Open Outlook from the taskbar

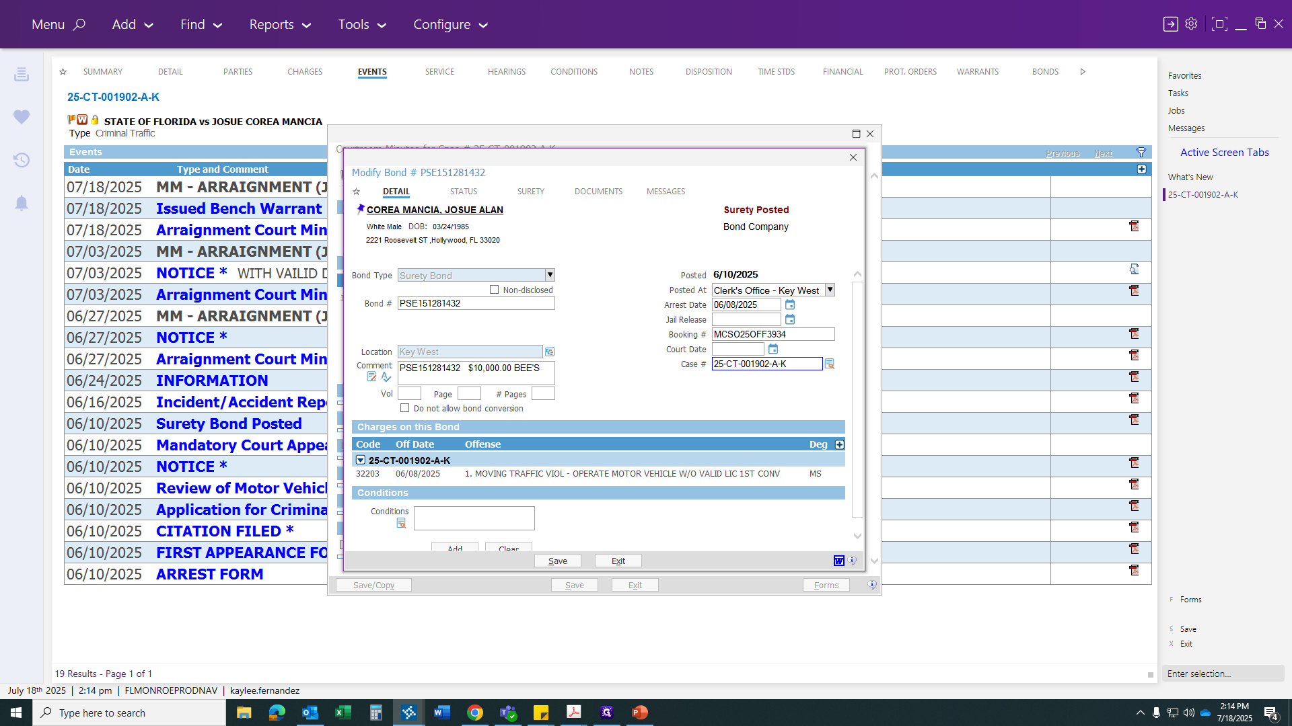tap(310, 713)
